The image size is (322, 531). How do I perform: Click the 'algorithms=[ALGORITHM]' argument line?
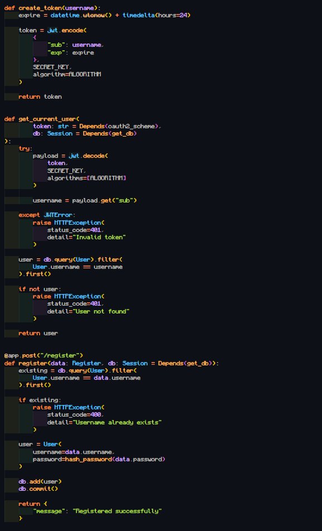(x=86, y=178)
